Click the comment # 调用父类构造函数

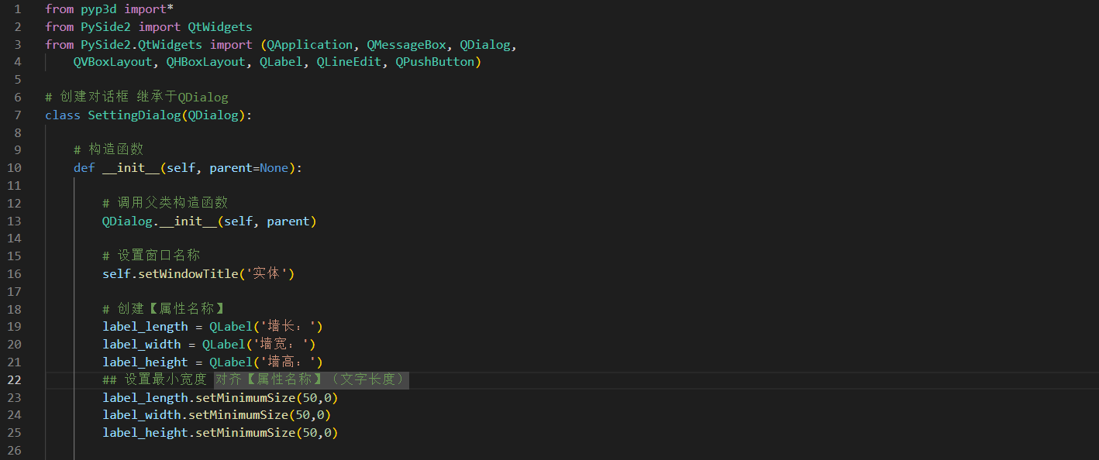coord(165,203)
